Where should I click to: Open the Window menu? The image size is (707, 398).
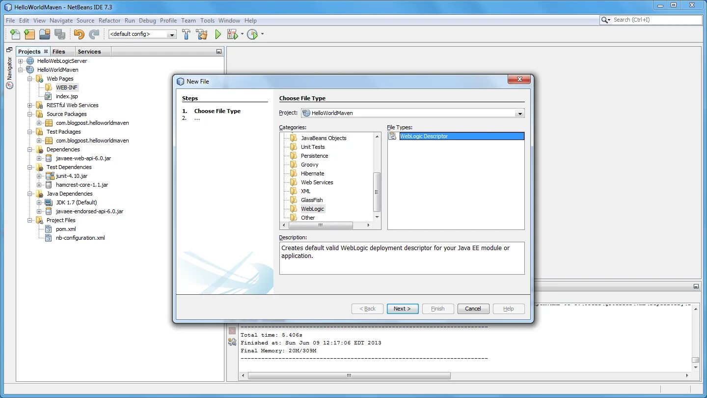click(x=229, y=21)
